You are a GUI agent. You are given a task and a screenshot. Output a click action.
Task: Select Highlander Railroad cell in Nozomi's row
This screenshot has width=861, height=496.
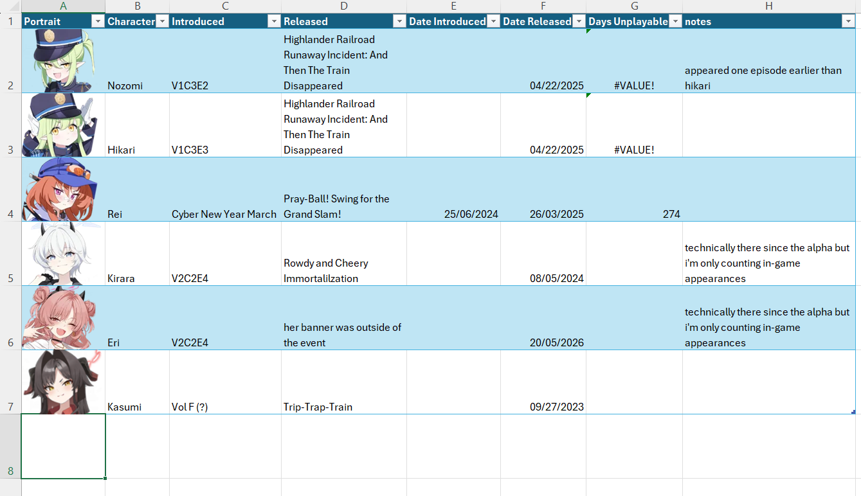click(344, 61)
